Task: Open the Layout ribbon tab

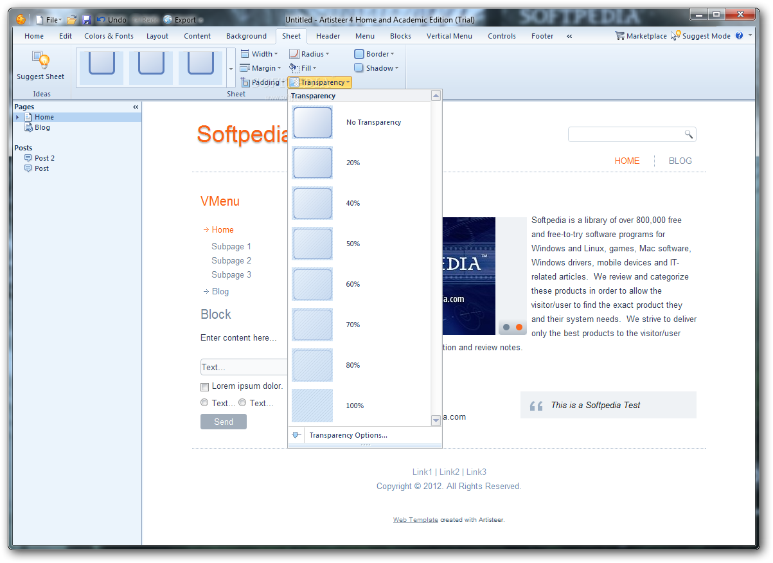Action: [157, 36]
